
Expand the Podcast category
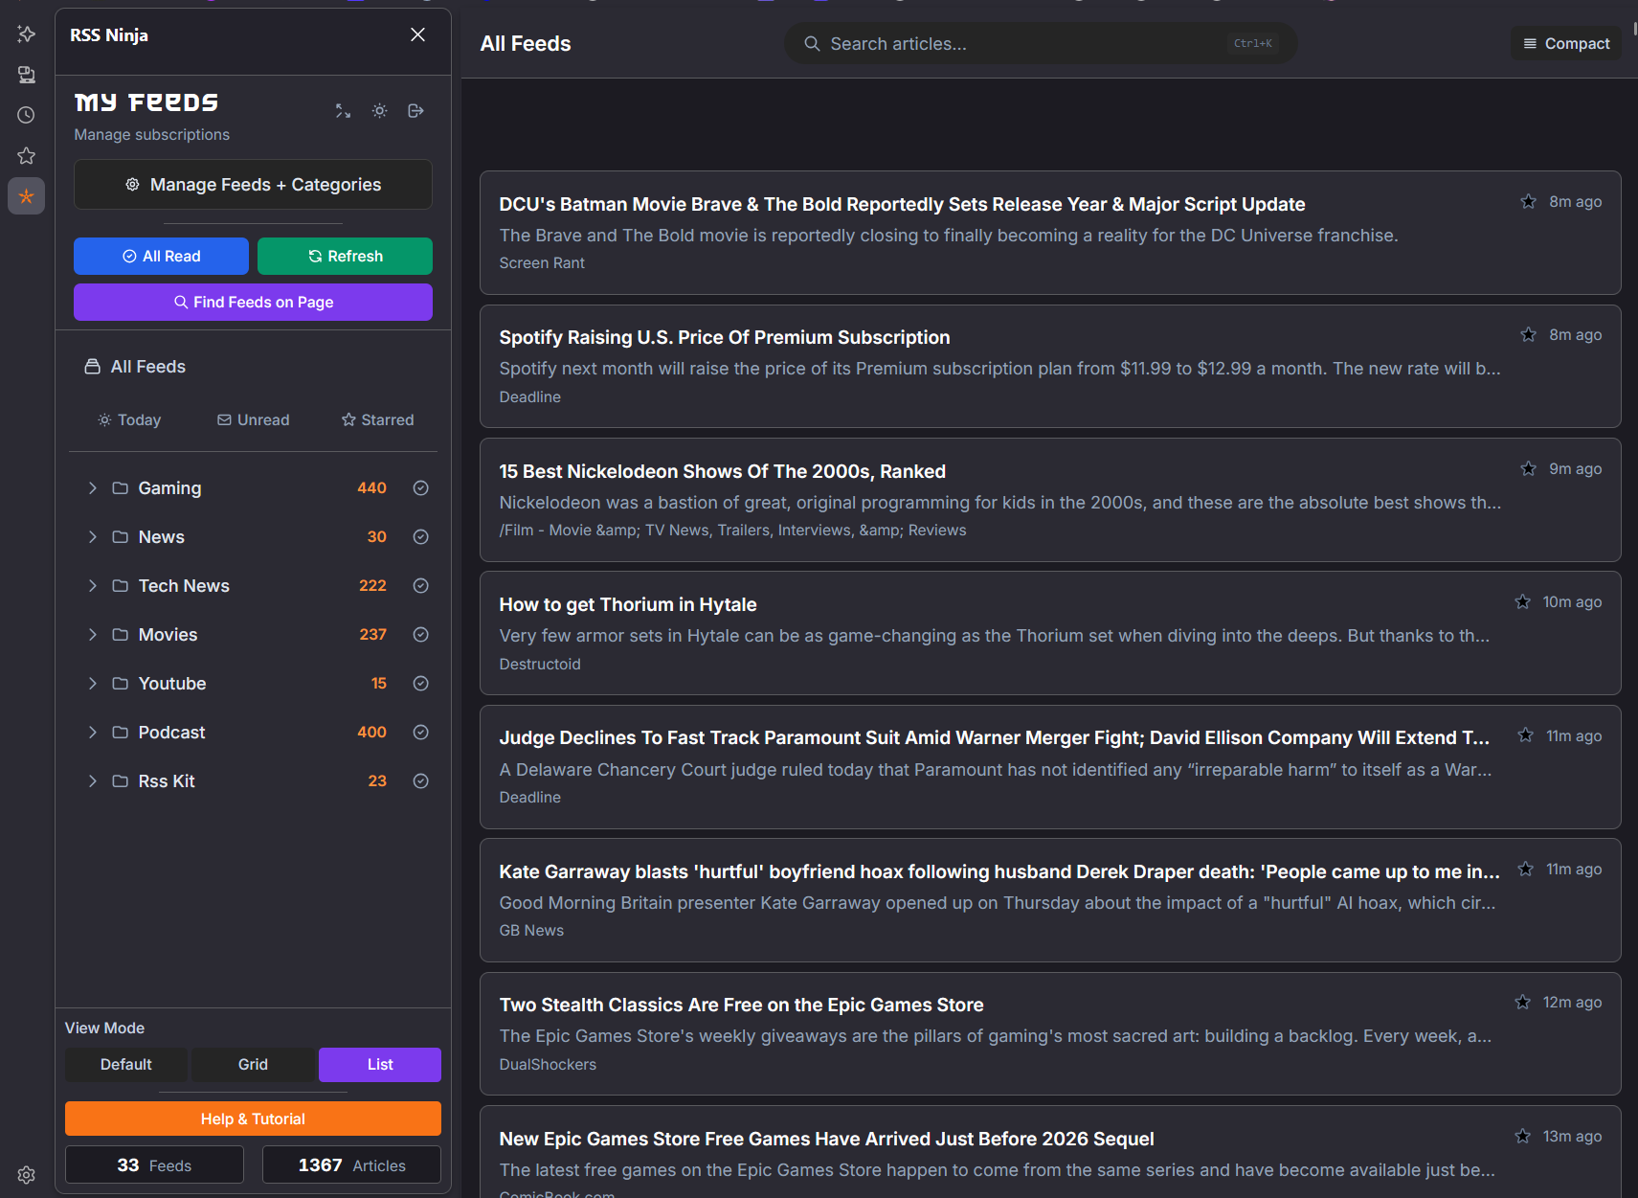click(92, 732)
